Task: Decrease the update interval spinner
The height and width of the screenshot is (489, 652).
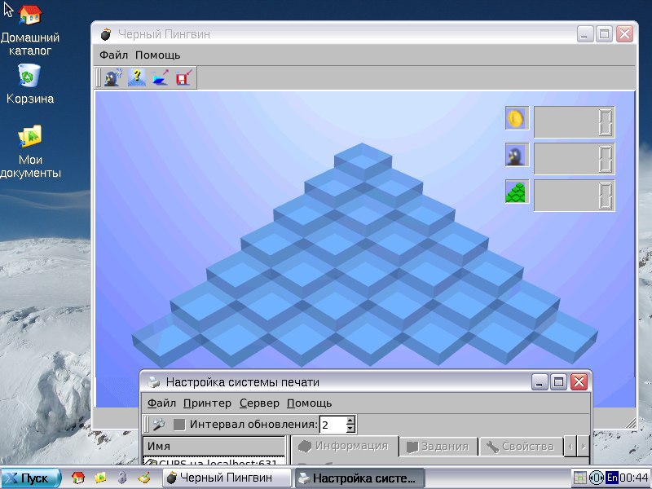Action: (350, 429)
